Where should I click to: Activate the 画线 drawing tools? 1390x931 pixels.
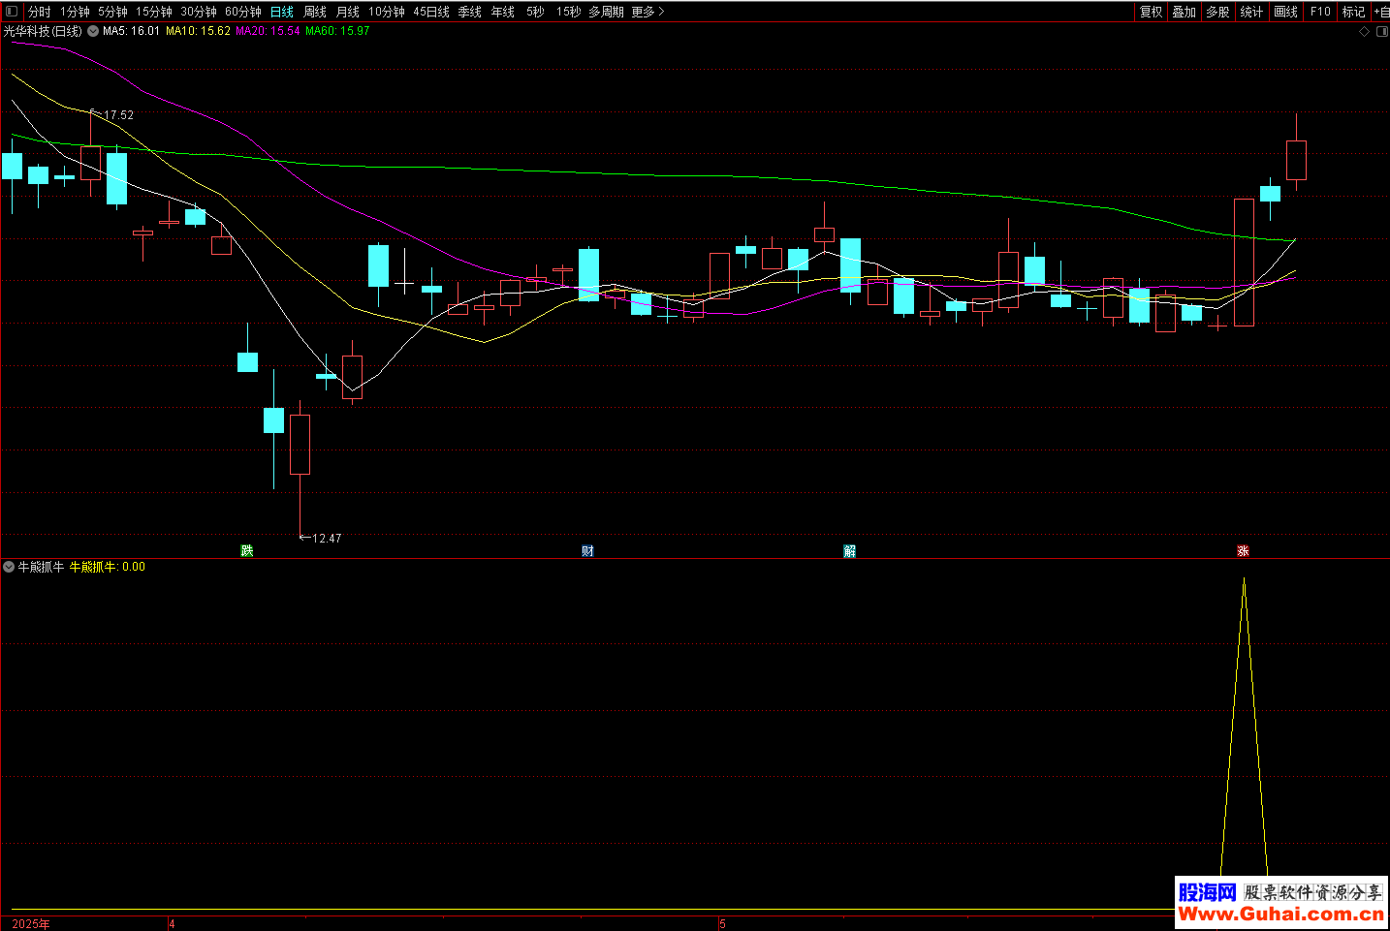[1285, 12]
